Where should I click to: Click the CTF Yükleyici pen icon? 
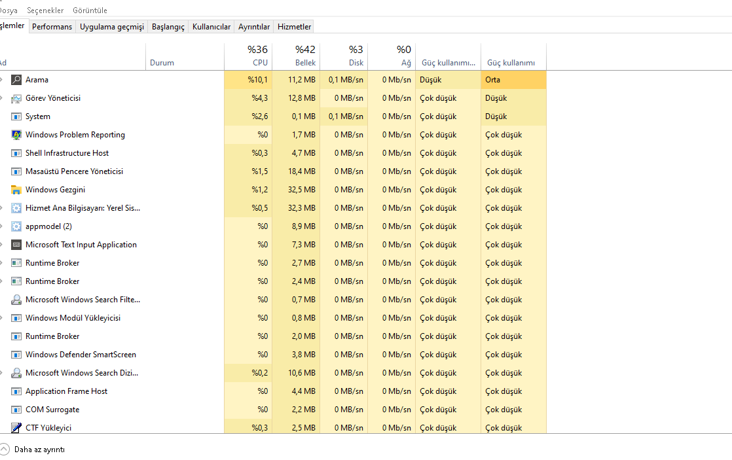coord(16,428)
